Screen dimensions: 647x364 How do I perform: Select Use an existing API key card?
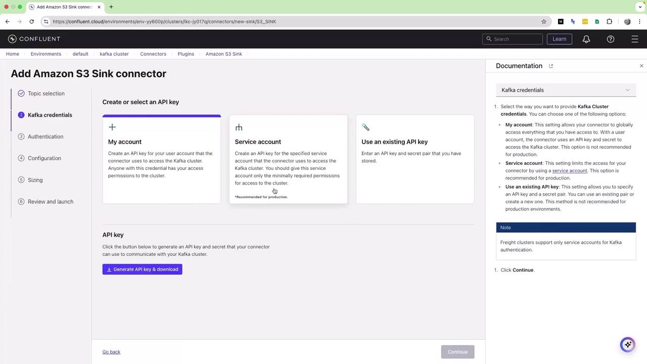coord(415,159)
